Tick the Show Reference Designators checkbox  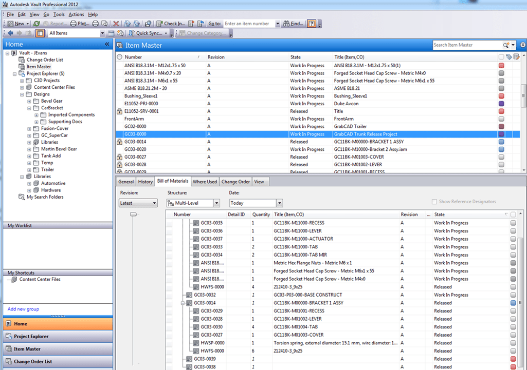point(434,202)
